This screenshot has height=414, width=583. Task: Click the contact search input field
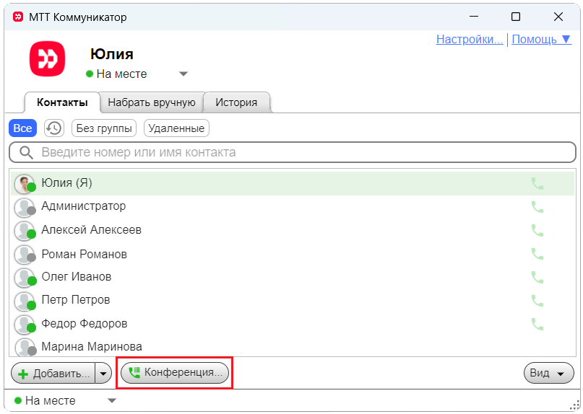[293, 152]
